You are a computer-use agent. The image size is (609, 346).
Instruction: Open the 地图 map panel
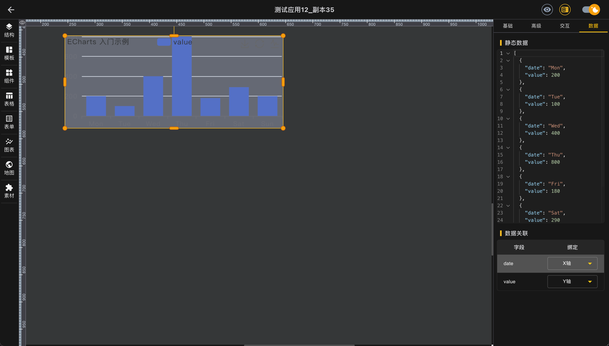(9, 168)
